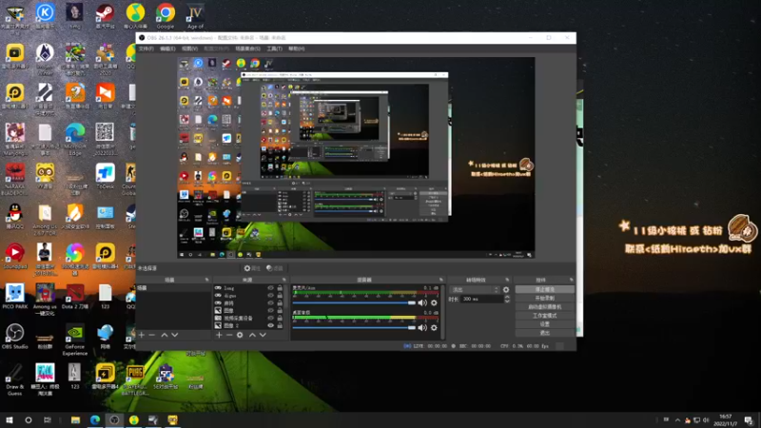Image resolution: width=761 pixels, height=428 pixels.
Task: Click 退出 exit button in Controls
Action: pos(544,333)
